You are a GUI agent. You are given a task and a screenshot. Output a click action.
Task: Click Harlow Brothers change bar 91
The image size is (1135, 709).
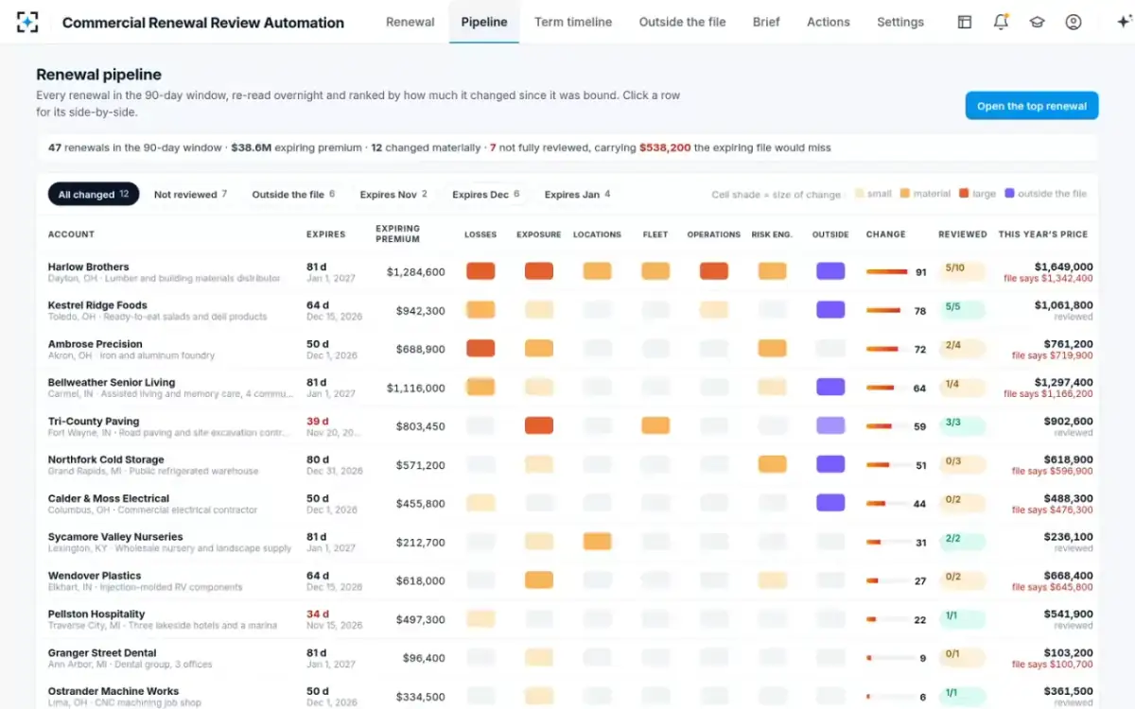[887, 272]
